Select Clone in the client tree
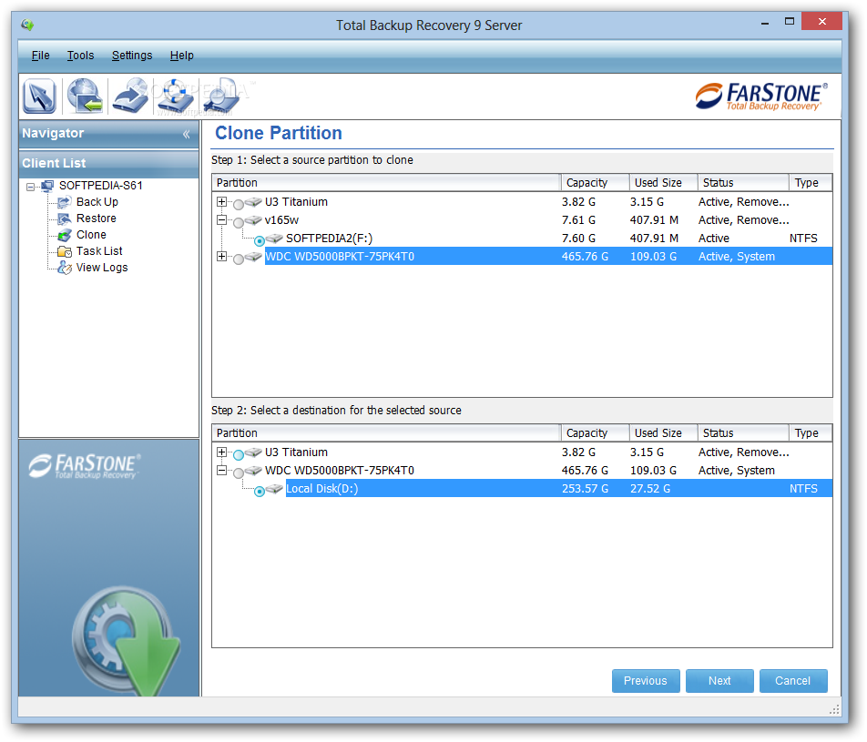Viewport: 867px width, 742px height. pyautogui.click(x=91, y=234)
